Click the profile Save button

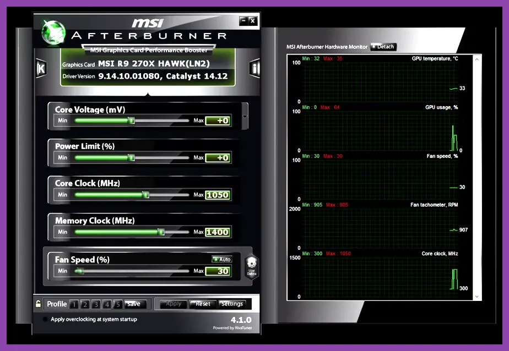136,304
